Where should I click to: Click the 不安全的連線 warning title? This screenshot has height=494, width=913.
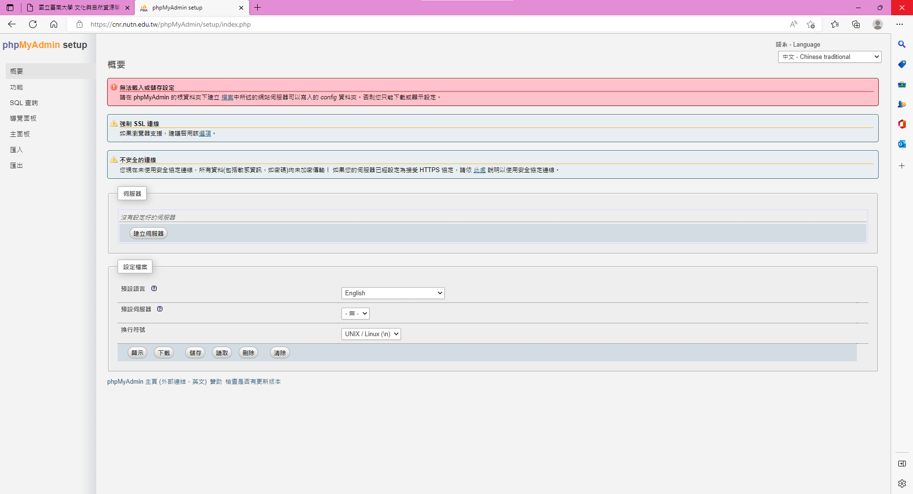pyautogui.click(x=138, y=160)
